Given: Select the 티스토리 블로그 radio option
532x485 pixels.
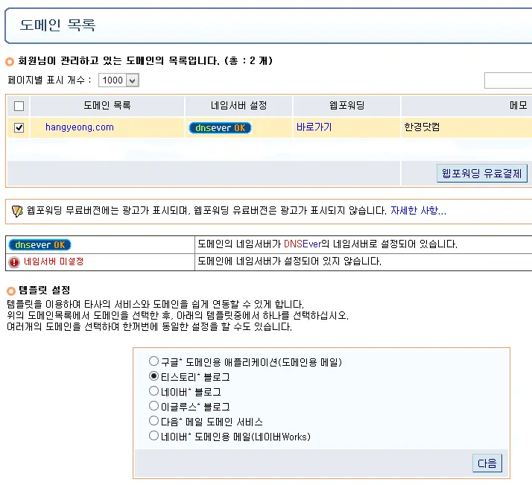Looking at the screenshot, I should [x=153, y=375].
